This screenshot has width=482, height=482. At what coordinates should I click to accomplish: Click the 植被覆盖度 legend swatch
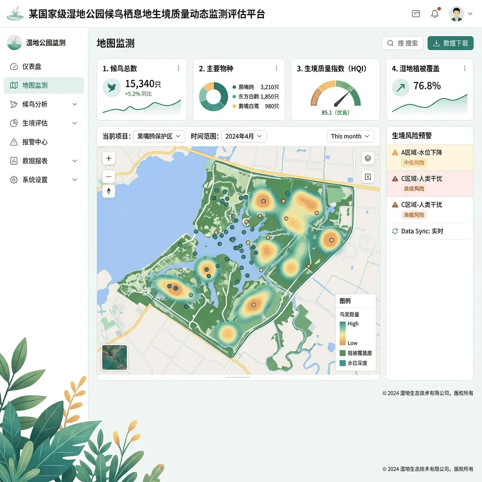tap(343, 353)
